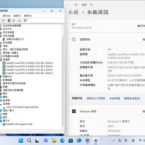Select 通用序列匯流排控制器 category
This screenshot has width=145, height=145.
[14, 83]
